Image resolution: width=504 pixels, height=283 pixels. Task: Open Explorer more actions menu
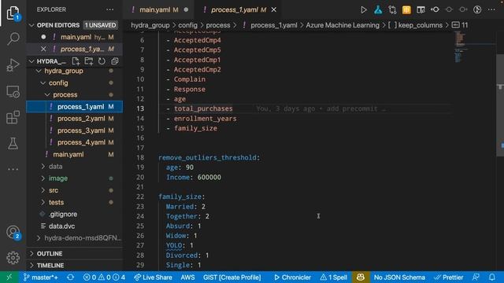(110, 9)
